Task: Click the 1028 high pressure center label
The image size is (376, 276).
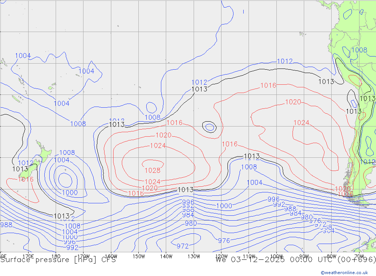Action: [153, 170]
